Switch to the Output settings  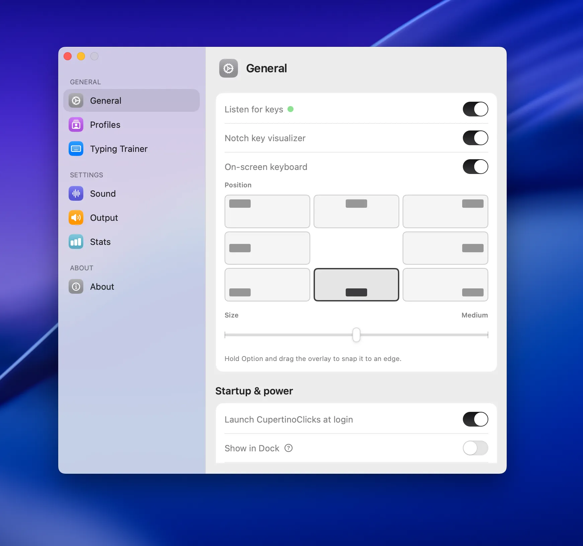click(x=132, y=218)
